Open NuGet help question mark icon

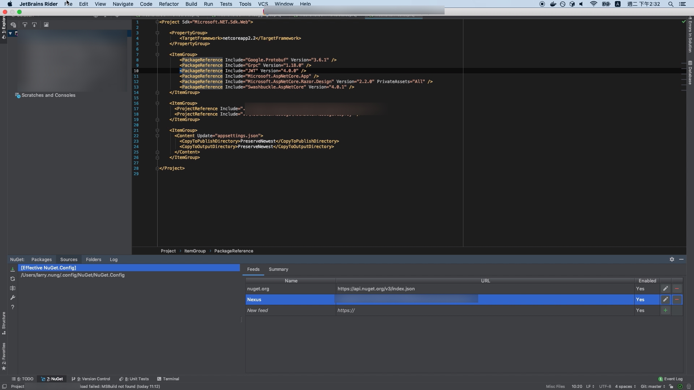[x=13, y=307]
